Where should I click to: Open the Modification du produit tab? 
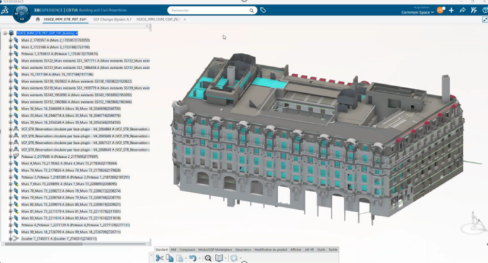pyautogui.click(x=271, y=250)
